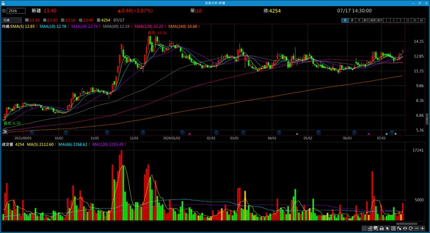This screenshot has height=233, width=430.
Task: Click the 總:4254 total volume value
Action: tap(272, 10)
